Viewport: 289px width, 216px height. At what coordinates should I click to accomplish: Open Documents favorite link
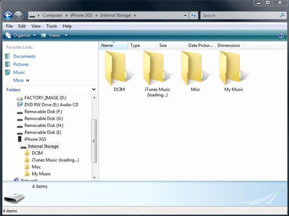(x=24, y=57)
